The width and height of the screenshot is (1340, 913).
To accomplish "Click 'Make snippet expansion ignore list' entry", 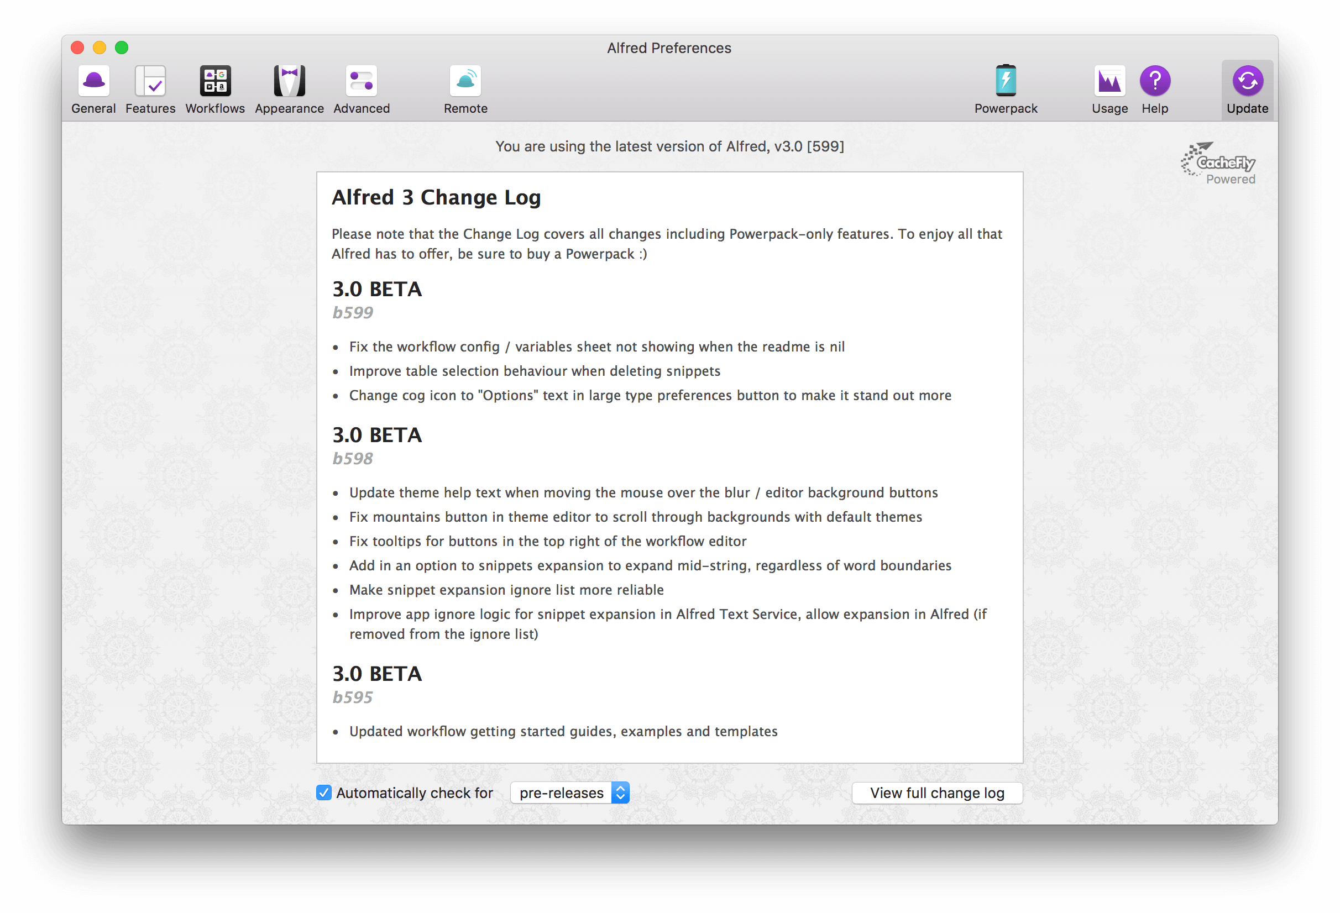I will [x=506, y=589].
